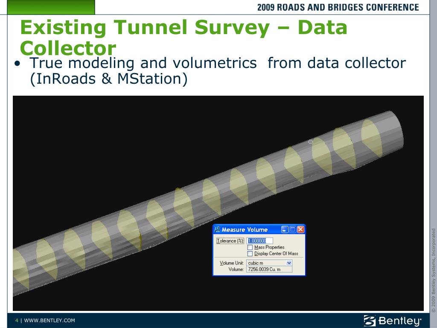
Task: Click the small circle cursor marker on tunnel model
Action: point(310,142)
